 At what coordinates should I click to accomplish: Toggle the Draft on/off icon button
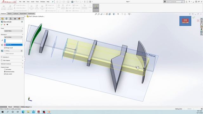2,51
